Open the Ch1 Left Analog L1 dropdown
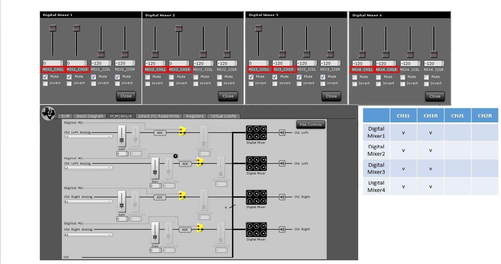 (88, 168)
